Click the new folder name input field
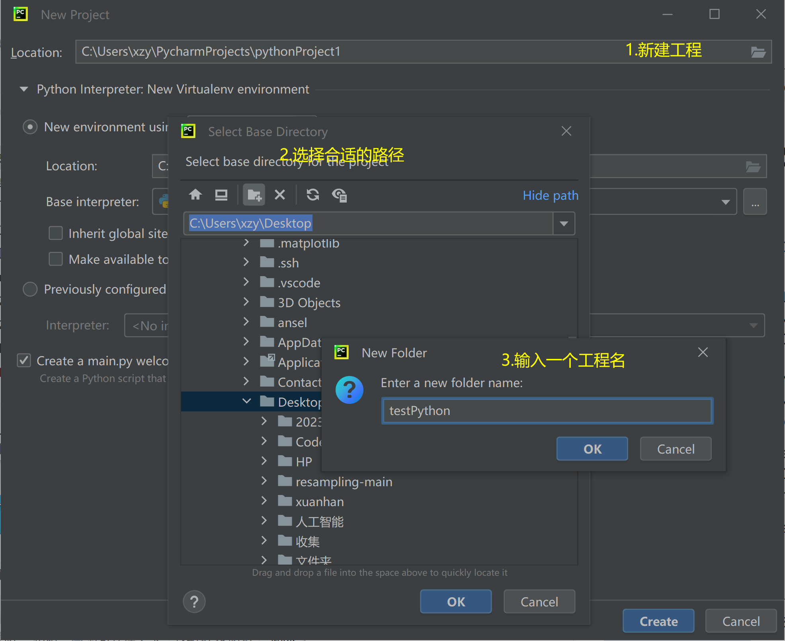The image size is (785, 641). [547, 411]
